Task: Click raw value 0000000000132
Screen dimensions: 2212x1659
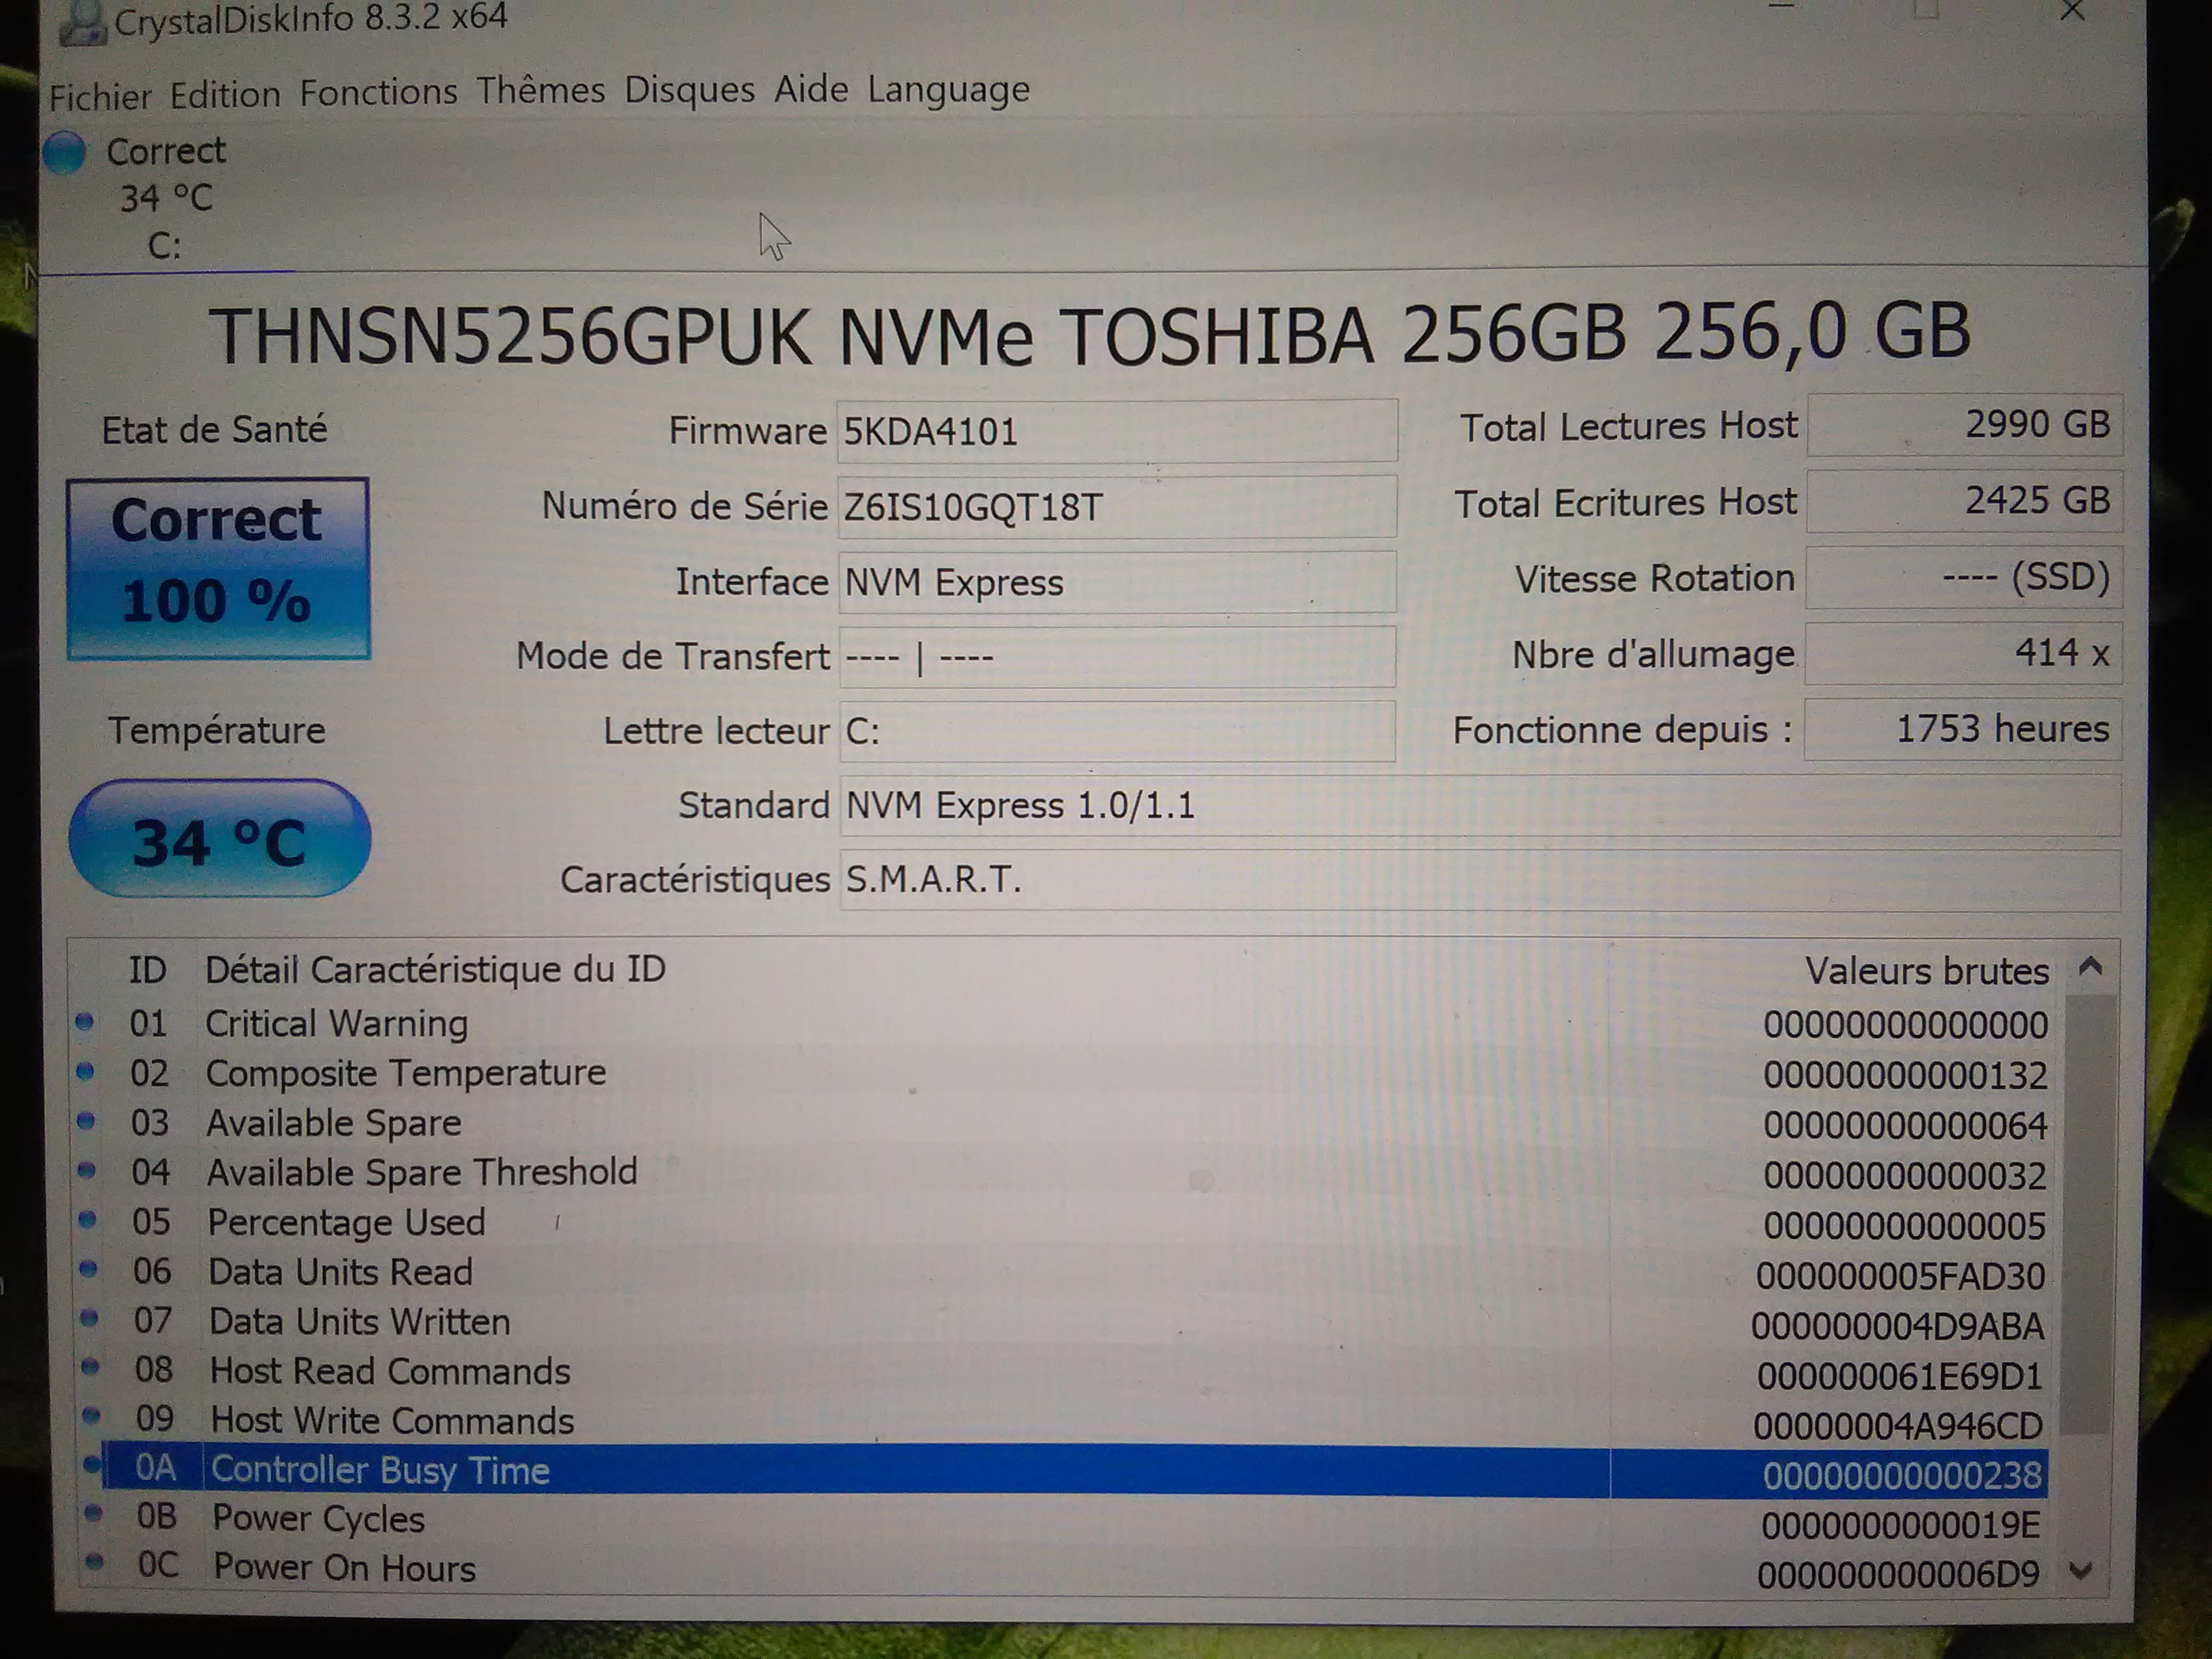Action: (1905, 1076)
